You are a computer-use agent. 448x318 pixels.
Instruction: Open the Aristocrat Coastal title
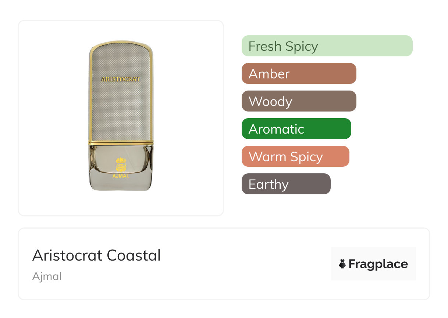pyautogui.click(x=96, y=255)
